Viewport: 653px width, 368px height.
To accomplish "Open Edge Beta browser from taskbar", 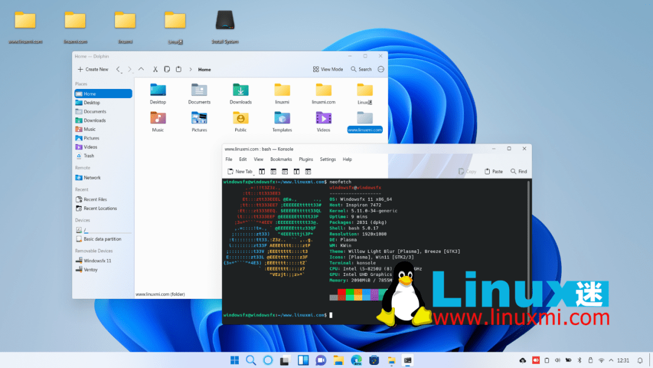I will point(356,360).
